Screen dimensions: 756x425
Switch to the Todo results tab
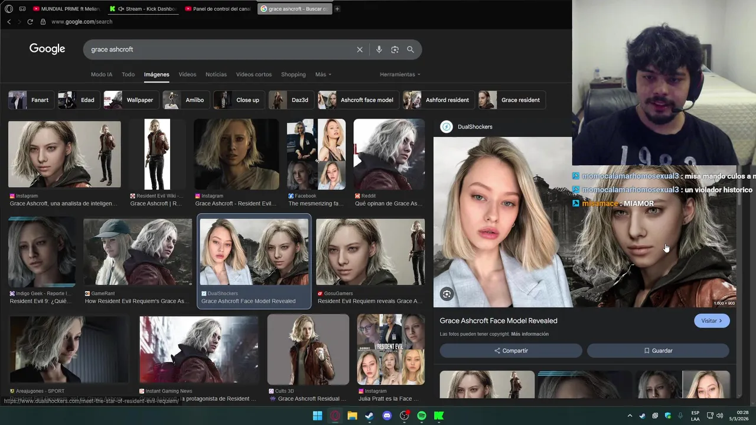128,74
